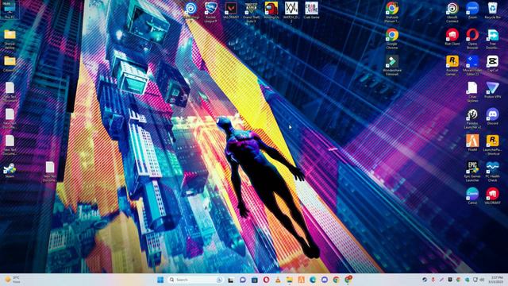Viewport: 508px width, 286px height.
Task: Open the taskbar clock and date
Action: (x=495, y=280)
